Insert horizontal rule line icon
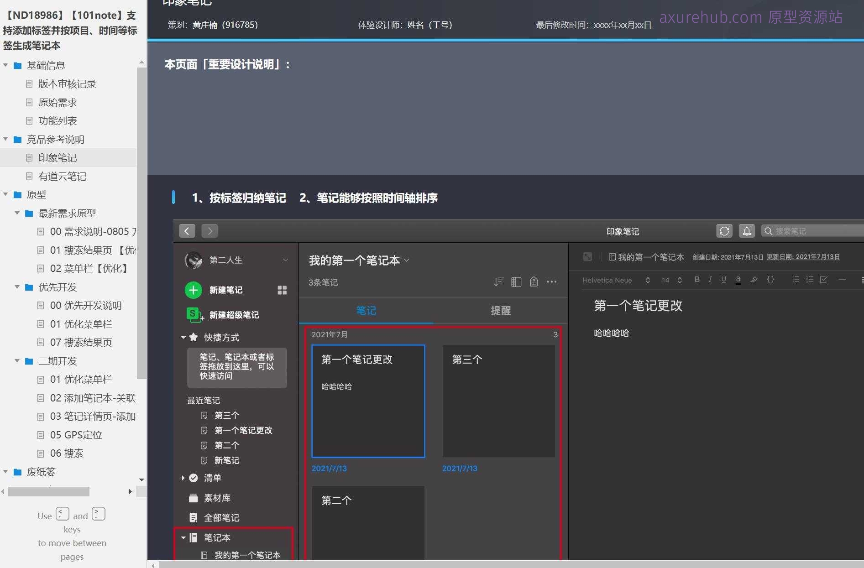 pyautogui.click(x=843, y=279)
